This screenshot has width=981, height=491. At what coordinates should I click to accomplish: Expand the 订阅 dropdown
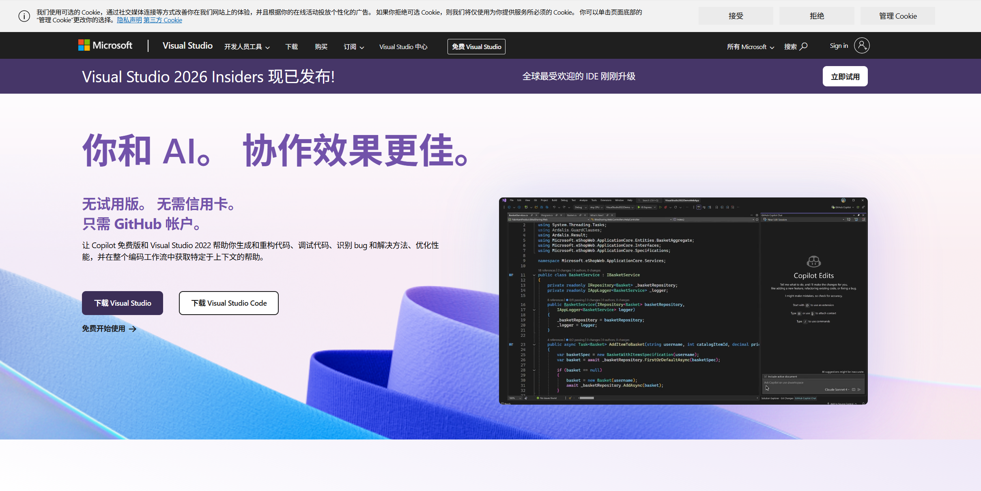point(353,47)
